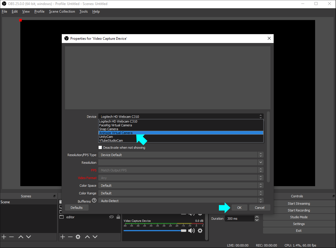Click the Duration 300 ms field
Image resolution: width=336 pixels, height=248 pixels.
tap(239, 218)
